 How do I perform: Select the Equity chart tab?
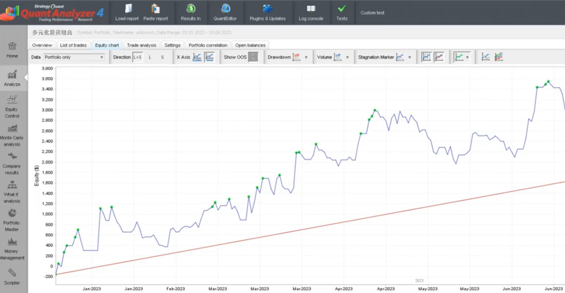pyautogui.click(x=107, y=45)
